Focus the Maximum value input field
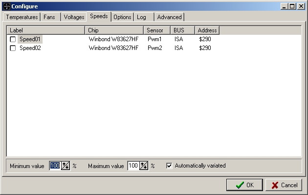Viewport: 308px width, 195px height. pos(133,166)
